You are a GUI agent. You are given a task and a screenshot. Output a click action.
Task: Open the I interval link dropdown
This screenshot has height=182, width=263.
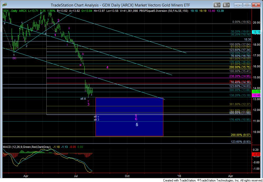coord(226,5)
